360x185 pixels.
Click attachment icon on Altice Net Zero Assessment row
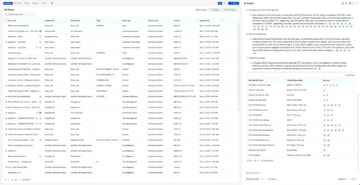click(40, 96)
